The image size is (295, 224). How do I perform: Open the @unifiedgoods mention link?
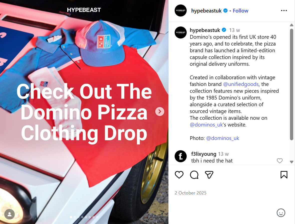click(x=241, y=84)
